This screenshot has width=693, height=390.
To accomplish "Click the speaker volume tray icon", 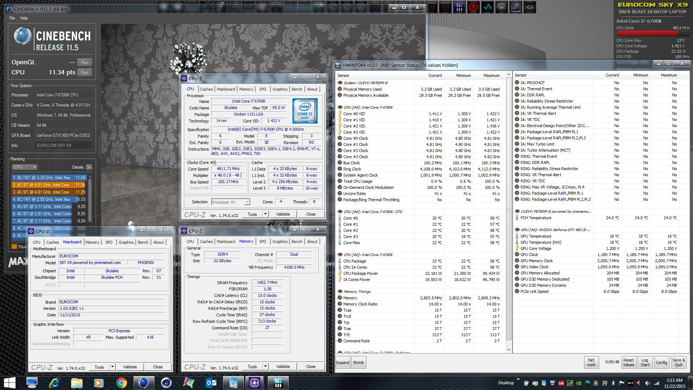I will 648,383.
